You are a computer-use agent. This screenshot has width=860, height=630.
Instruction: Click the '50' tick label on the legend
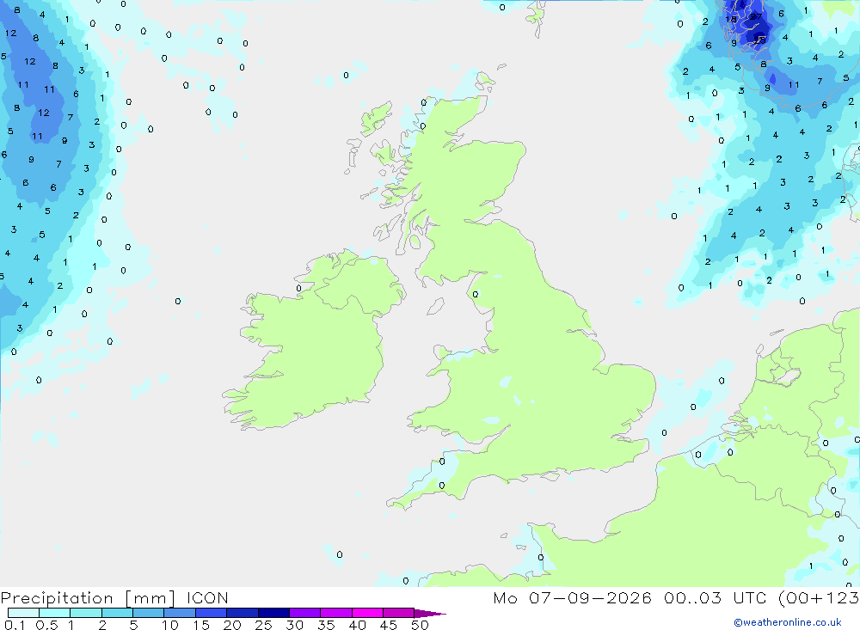(420, 625)
